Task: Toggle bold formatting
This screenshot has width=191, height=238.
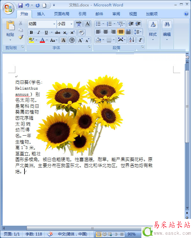Action: [31, 33]
